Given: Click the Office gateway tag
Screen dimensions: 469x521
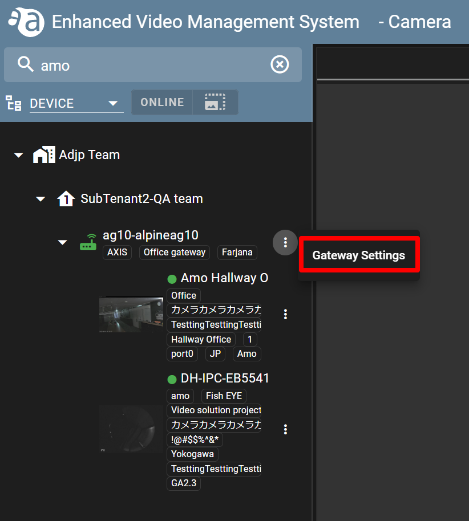Looking at the screenshot, I should pyautogui.click(x=174, y=252).
